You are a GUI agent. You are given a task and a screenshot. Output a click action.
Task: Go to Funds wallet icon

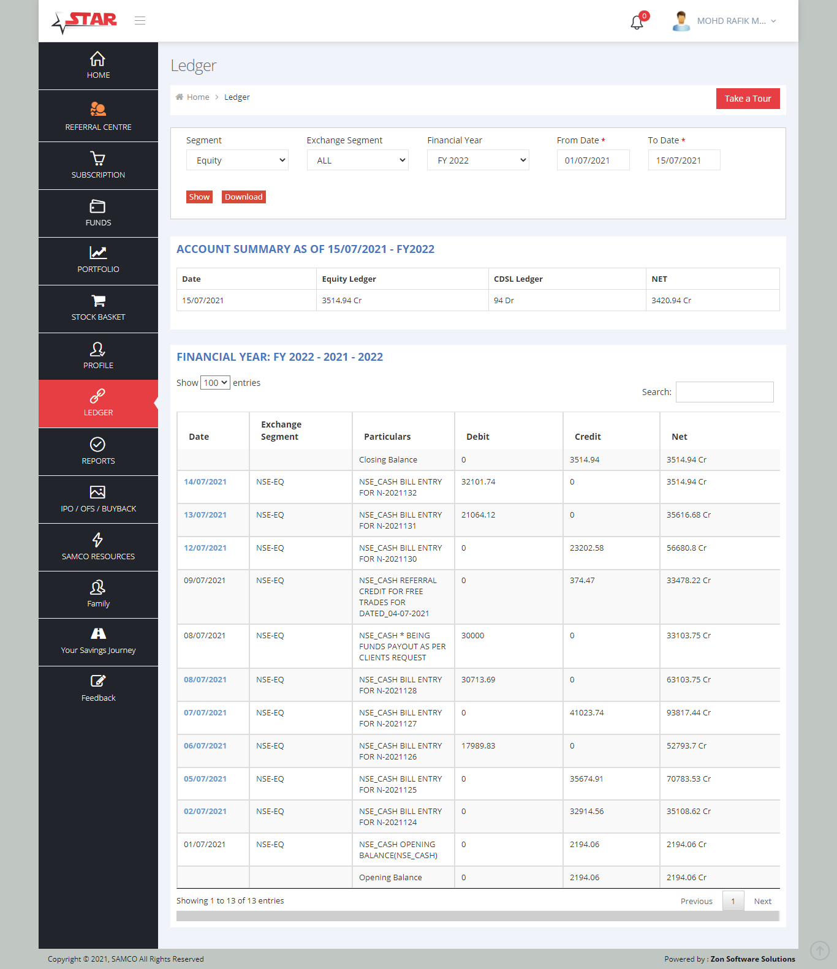(x=98, y=206)
